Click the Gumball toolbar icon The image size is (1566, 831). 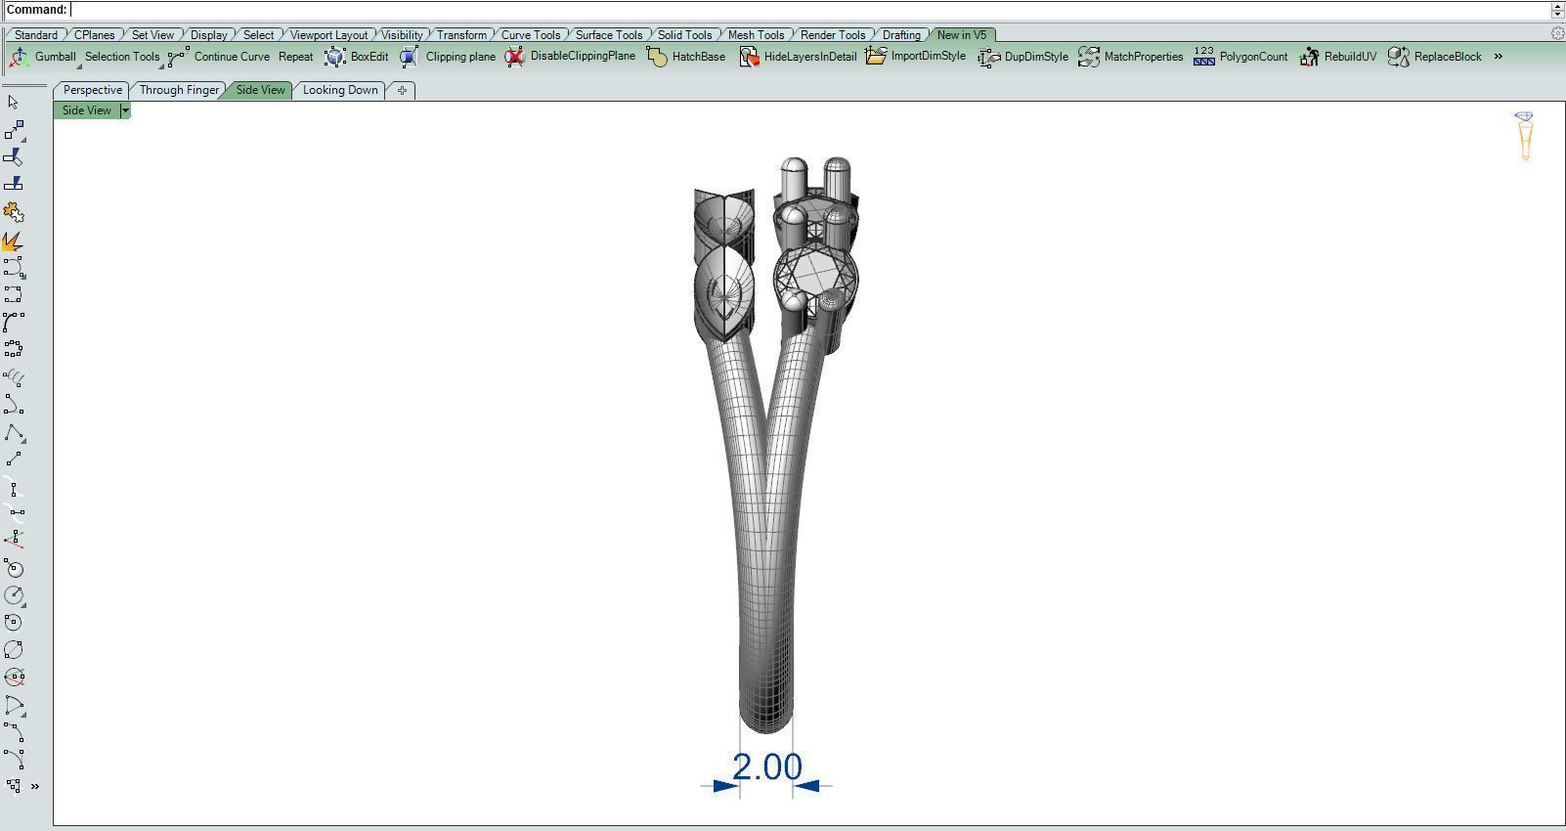[18, 57]
